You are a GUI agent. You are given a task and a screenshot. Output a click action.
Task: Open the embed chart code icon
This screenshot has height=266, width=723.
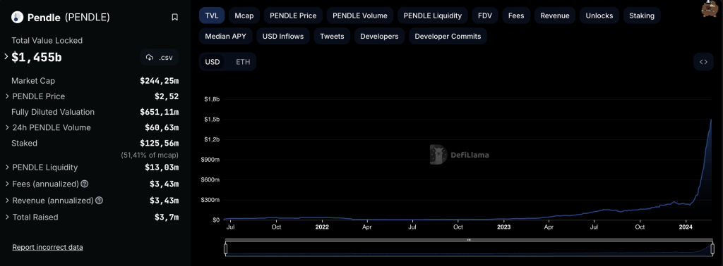point(703,62)
